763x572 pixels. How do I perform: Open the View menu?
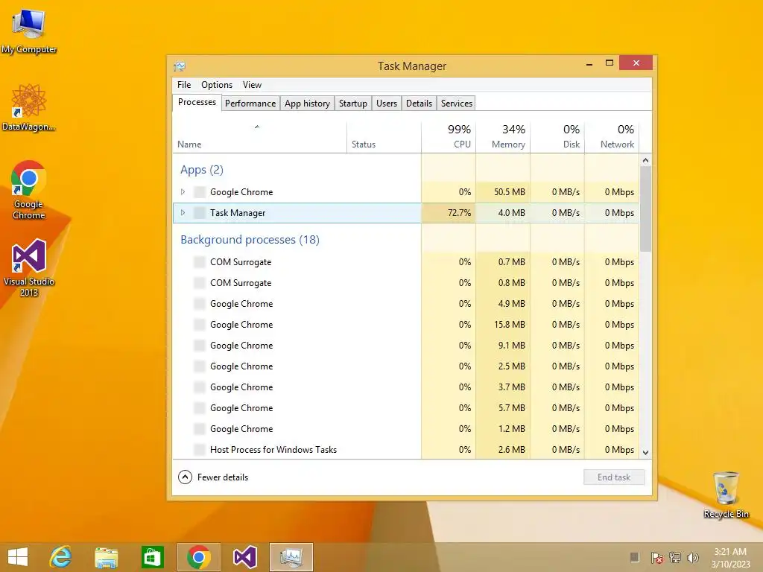(252, 85)
